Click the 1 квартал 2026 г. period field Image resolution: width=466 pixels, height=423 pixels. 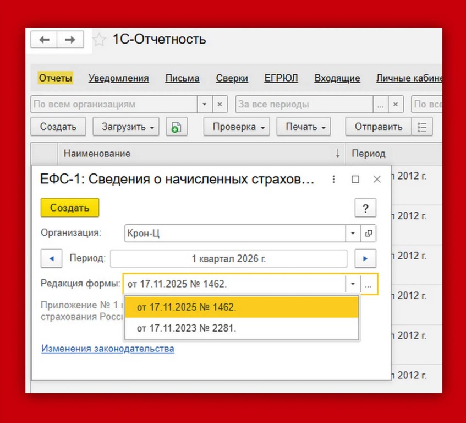click(x=228, y=258)
